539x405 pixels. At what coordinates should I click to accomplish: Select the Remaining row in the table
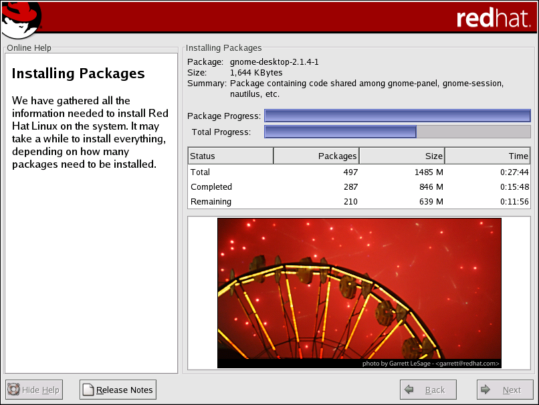pos(359,202)
